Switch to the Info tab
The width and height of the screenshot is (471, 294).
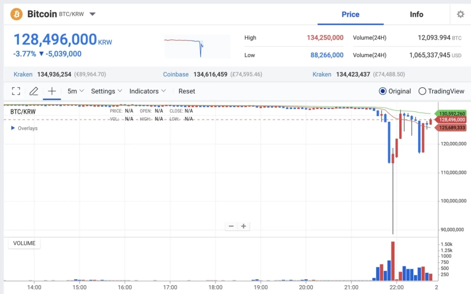pos(416,14)
